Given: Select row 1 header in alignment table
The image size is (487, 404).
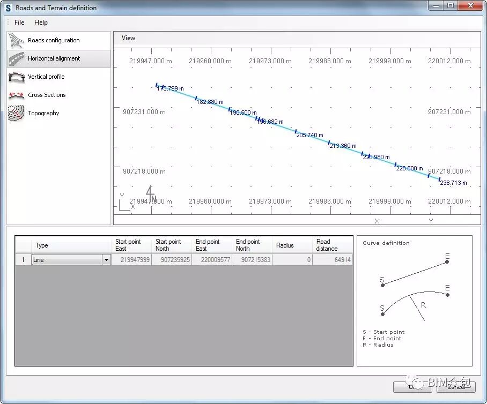Looking at the screenshot, I should point(23,260).
